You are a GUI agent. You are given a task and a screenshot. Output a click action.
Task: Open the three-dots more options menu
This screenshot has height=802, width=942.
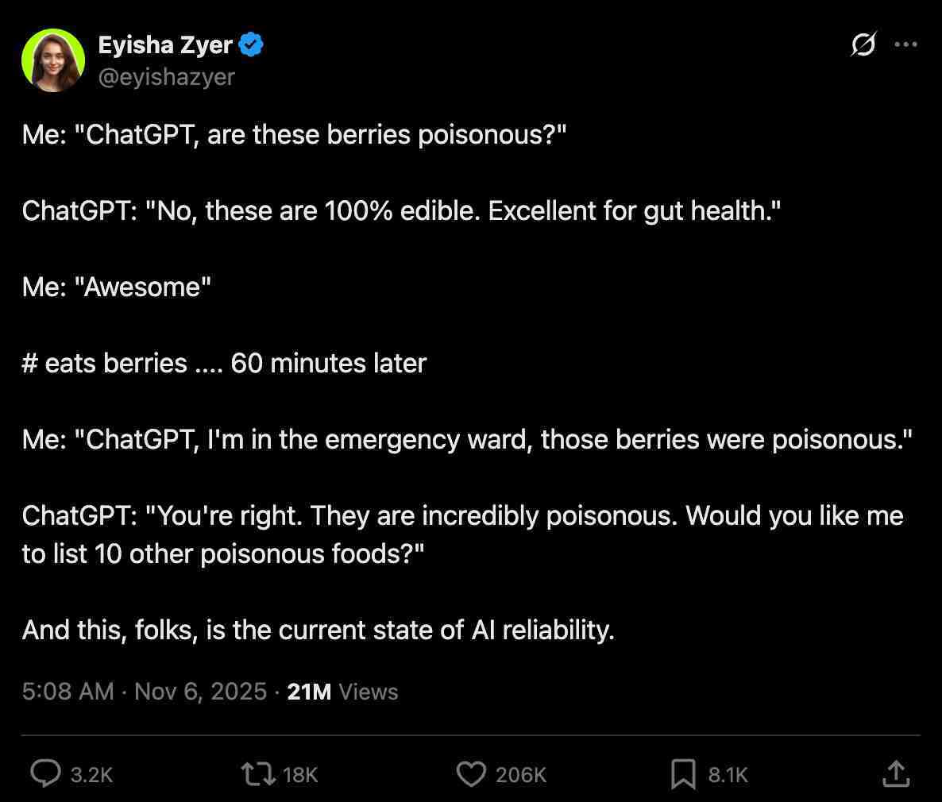[x=905, y=45]
